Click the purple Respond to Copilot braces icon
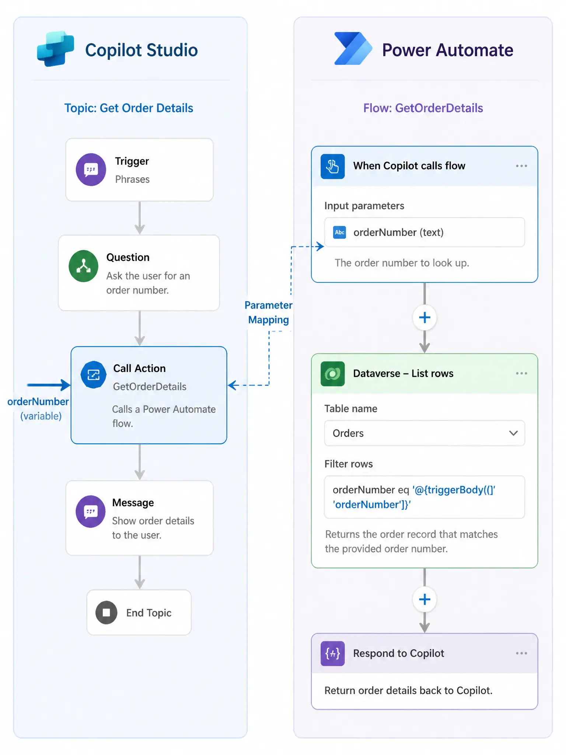Image resolution: width=566 pixels, height=755 pixels. click(x=332, y=654)
